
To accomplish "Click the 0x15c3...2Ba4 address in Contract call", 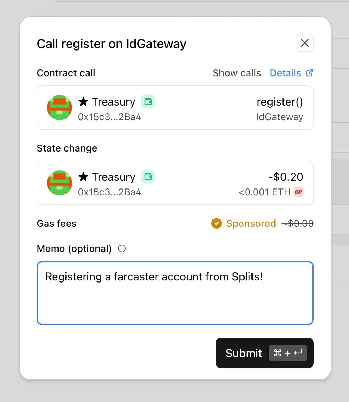I will pyautogui.click(x=110, y=117).
